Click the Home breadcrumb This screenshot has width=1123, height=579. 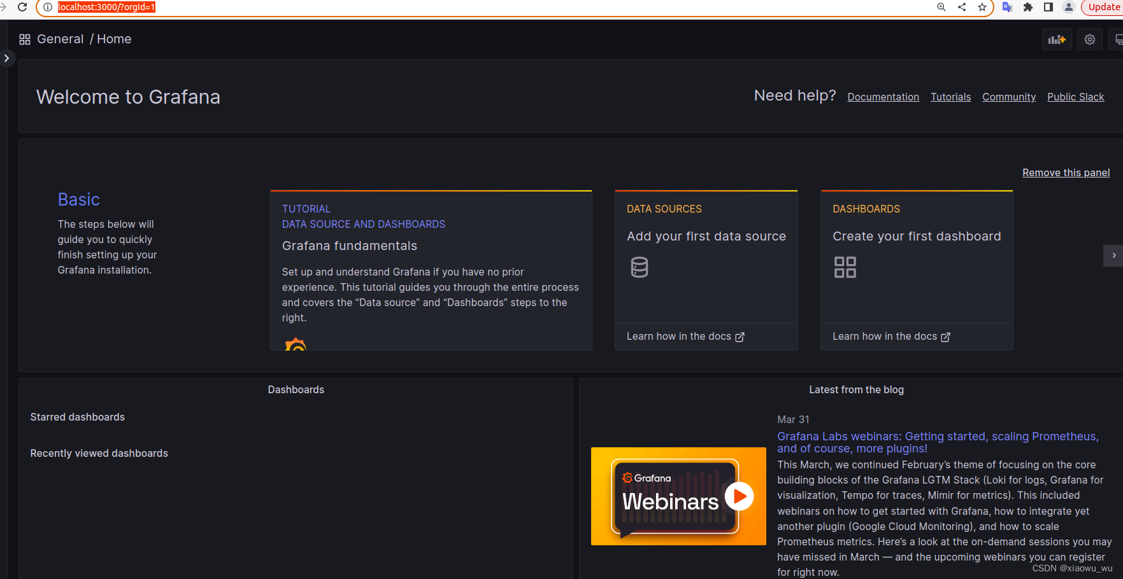coord(114,39)
